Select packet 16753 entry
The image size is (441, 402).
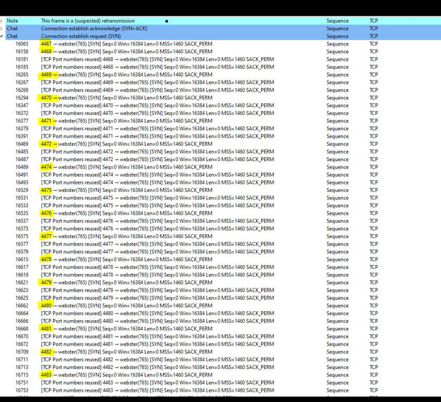click(x=220, y=390)
